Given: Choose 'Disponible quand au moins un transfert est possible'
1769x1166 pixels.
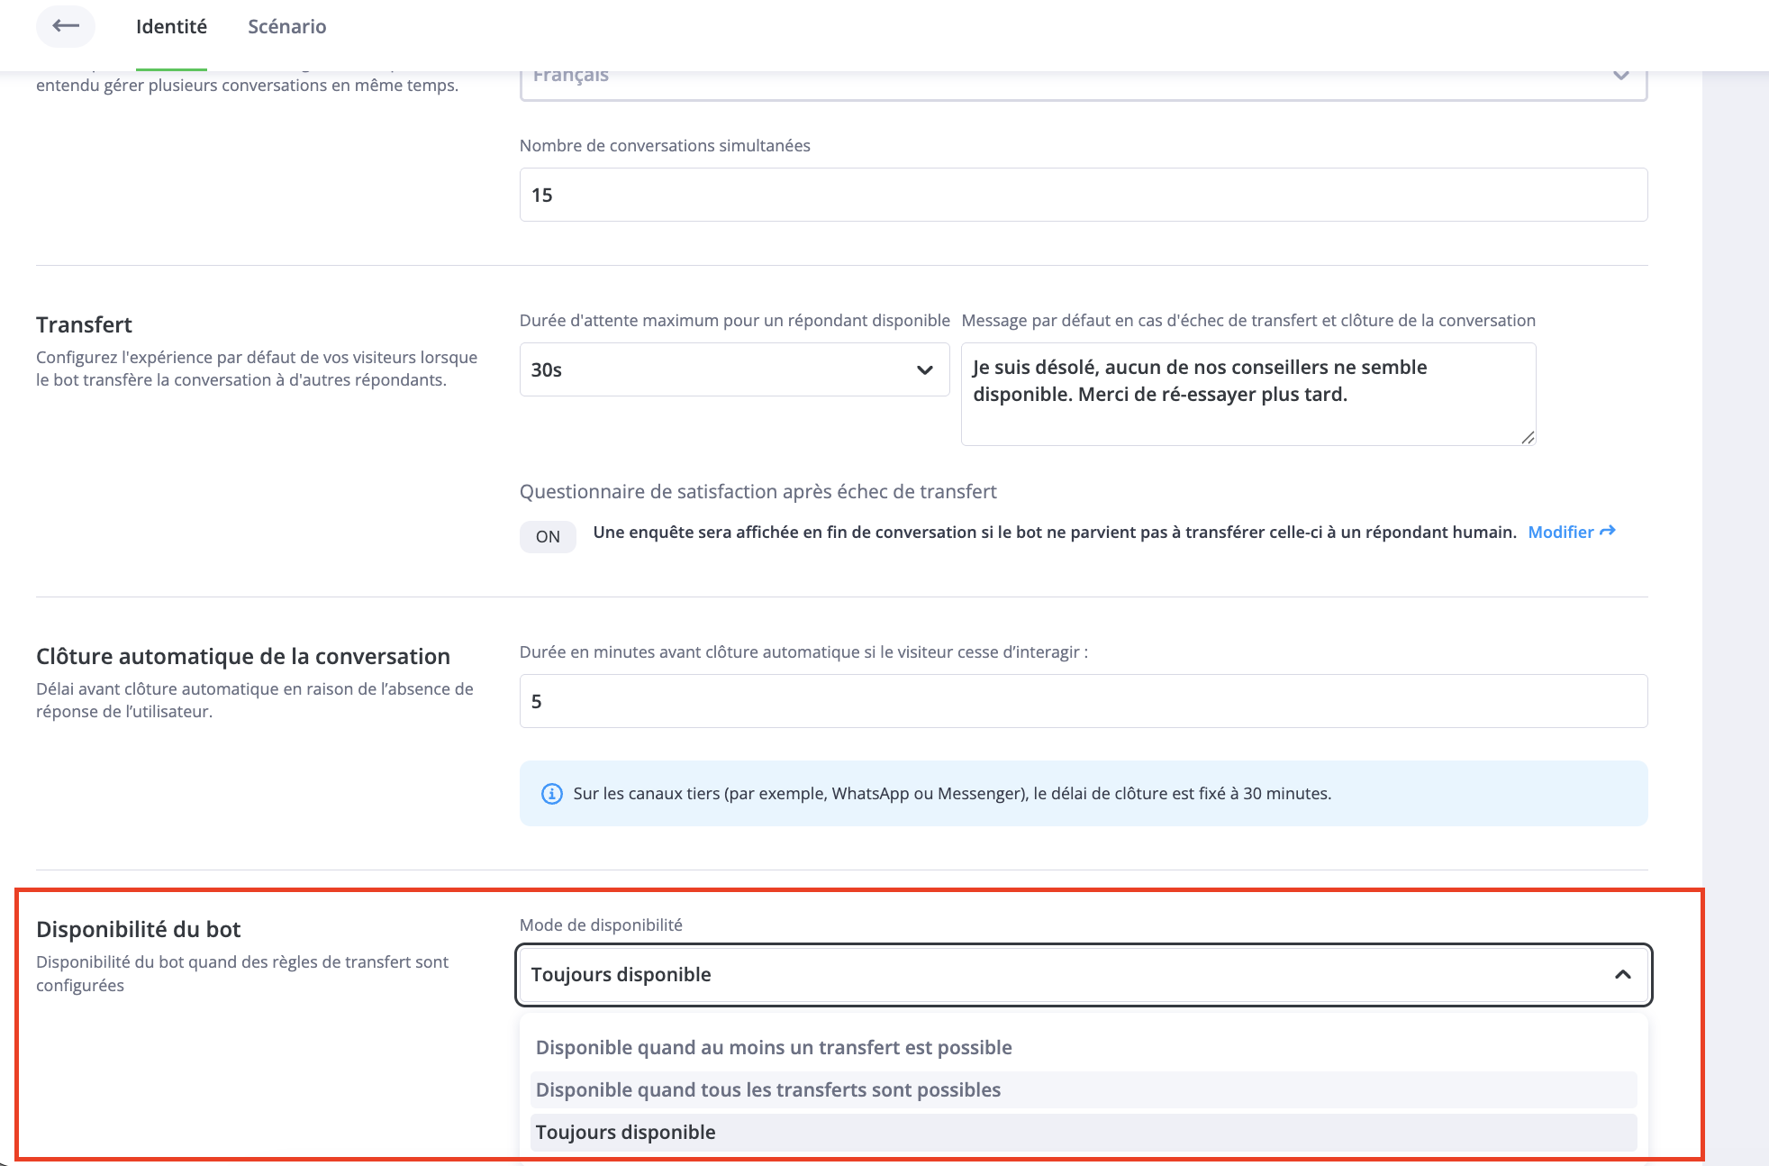Looking at the screenshot, I should click(x=774, y=1047).
